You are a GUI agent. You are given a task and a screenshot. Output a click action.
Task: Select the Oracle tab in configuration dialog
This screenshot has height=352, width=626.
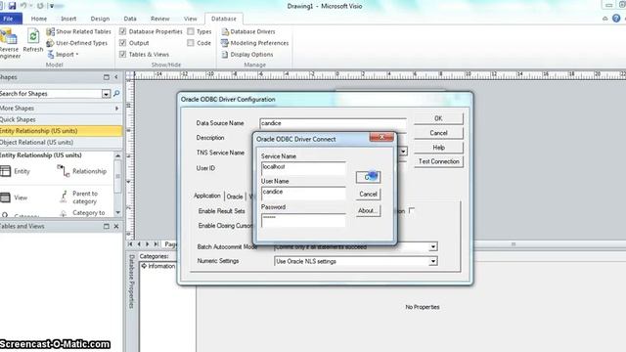pos(235,197)
